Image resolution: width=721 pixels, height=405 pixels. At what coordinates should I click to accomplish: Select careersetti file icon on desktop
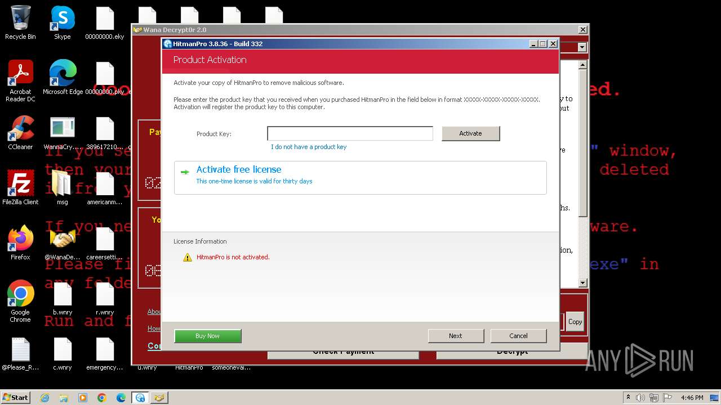click(x=105, y=243)
